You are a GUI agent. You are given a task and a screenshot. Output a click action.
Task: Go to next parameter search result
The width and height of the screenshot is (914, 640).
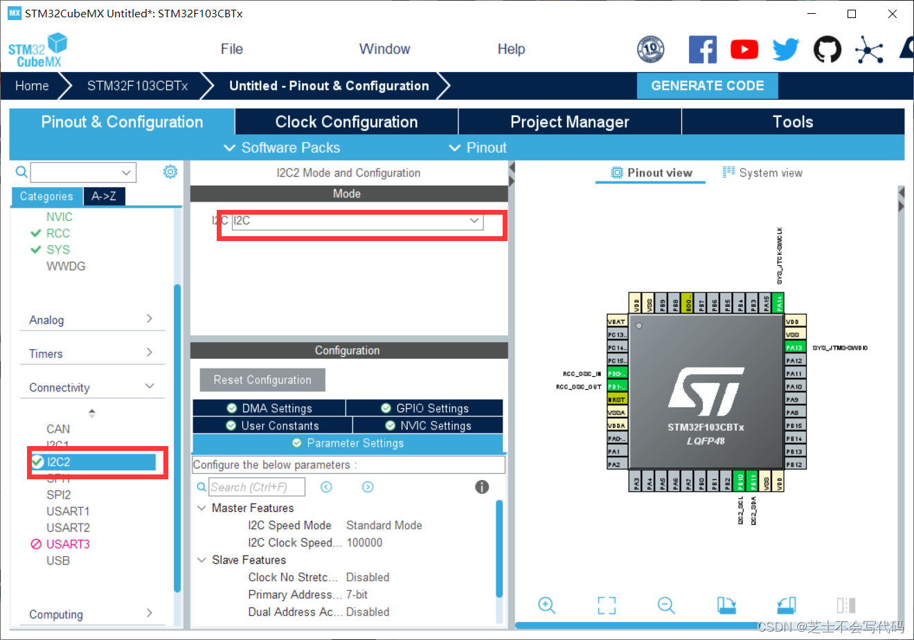368,487
